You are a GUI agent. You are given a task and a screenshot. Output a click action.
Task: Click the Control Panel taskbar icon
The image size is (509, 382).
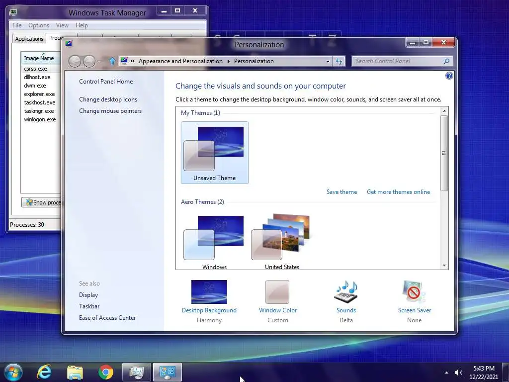[x=168, y=372]
